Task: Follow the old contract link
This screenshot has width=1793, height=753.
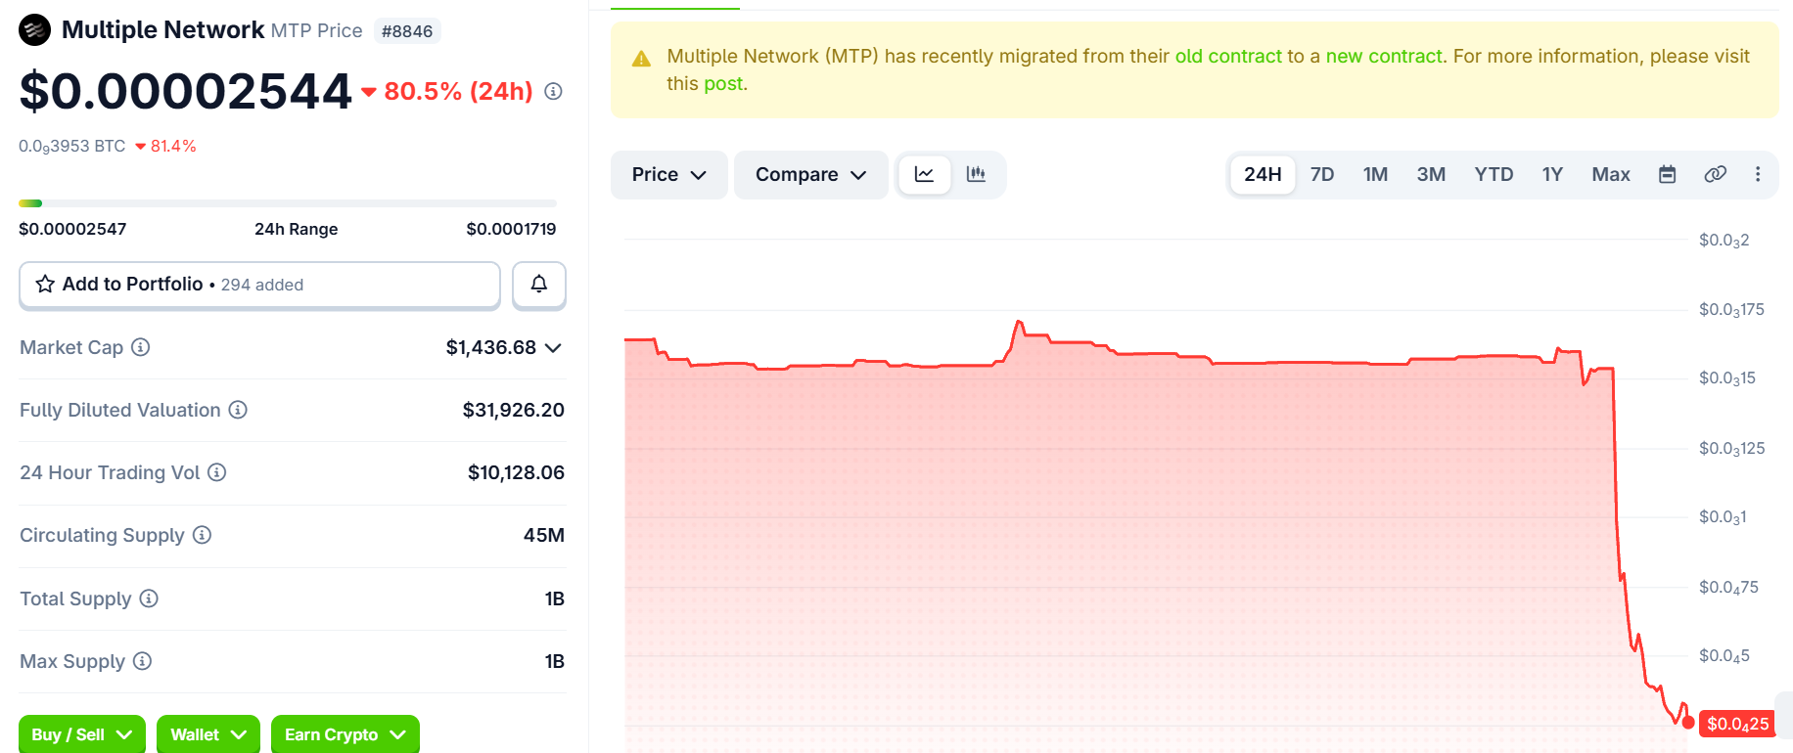Action: (1228, 57)
